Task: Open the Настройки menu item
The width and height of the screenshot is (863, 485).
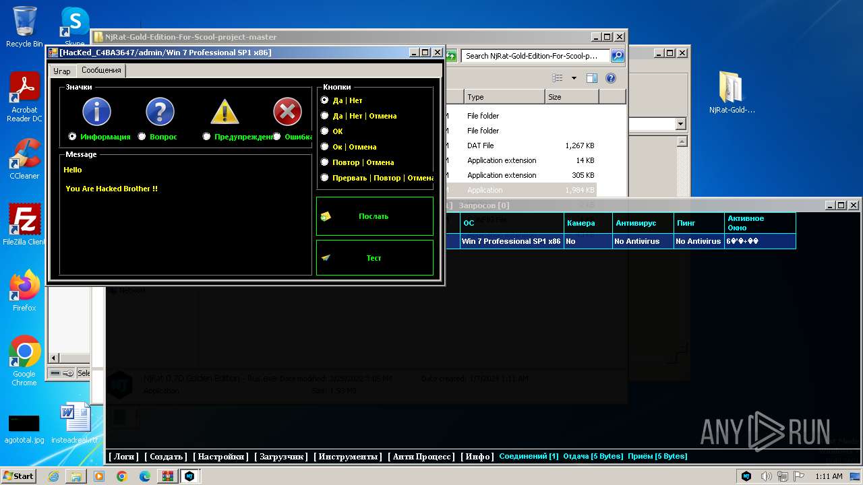Action: point(221,456)
